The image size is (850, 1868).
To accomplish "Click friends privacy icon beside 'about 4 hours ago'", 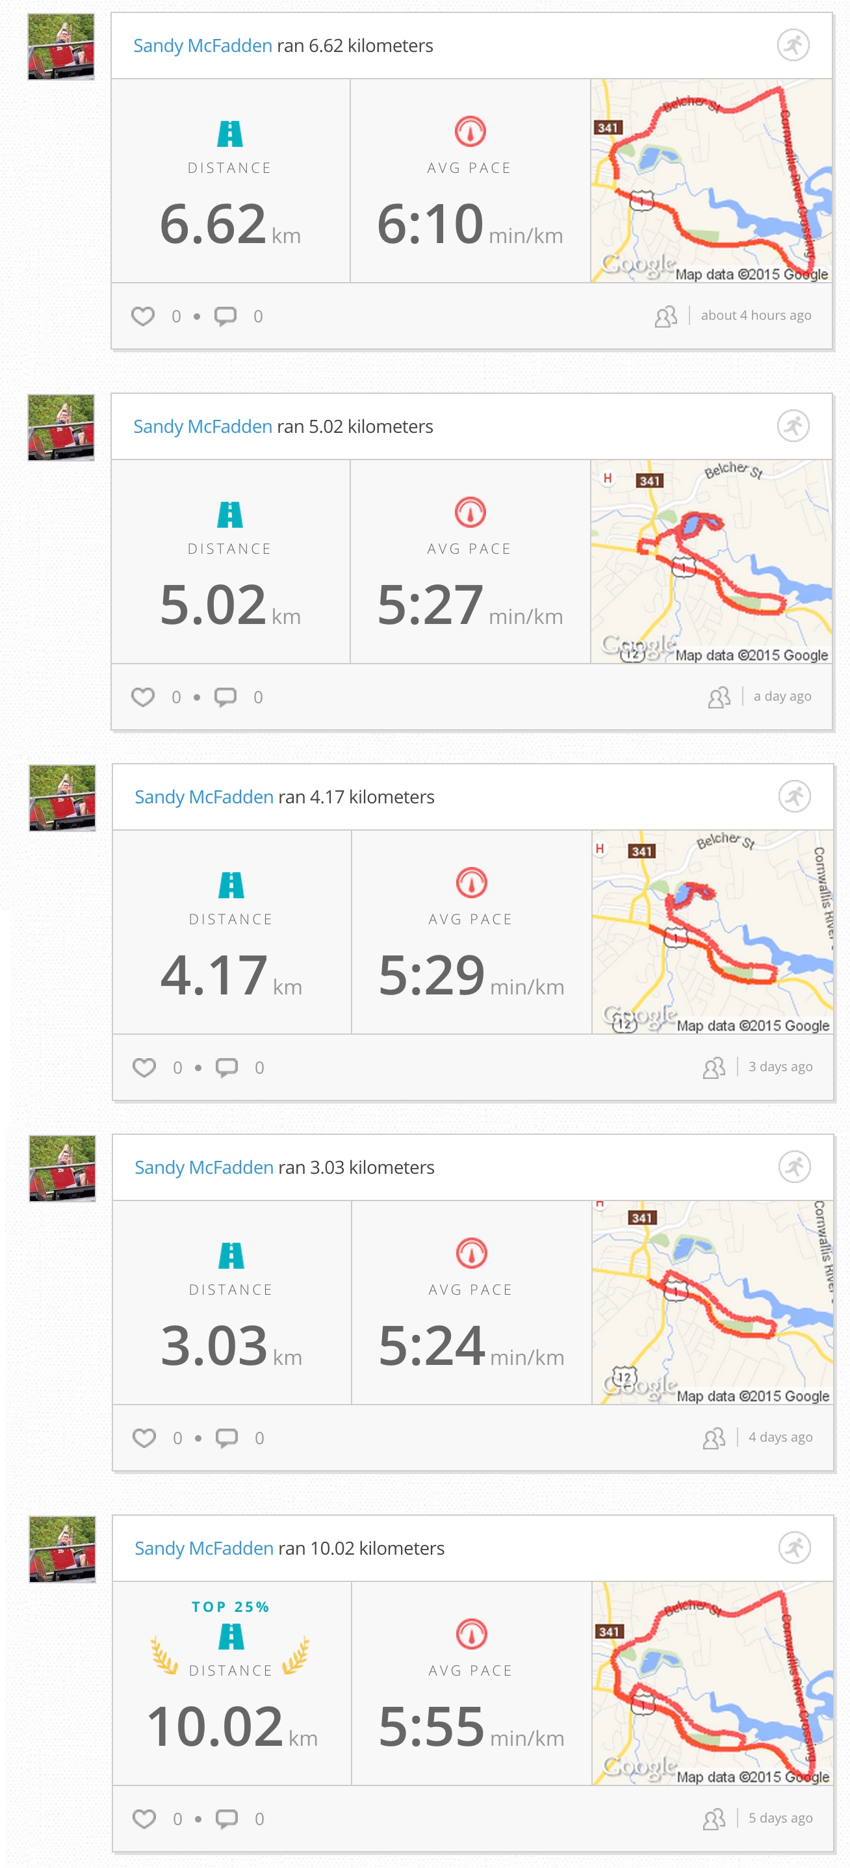I will [666, 316].
